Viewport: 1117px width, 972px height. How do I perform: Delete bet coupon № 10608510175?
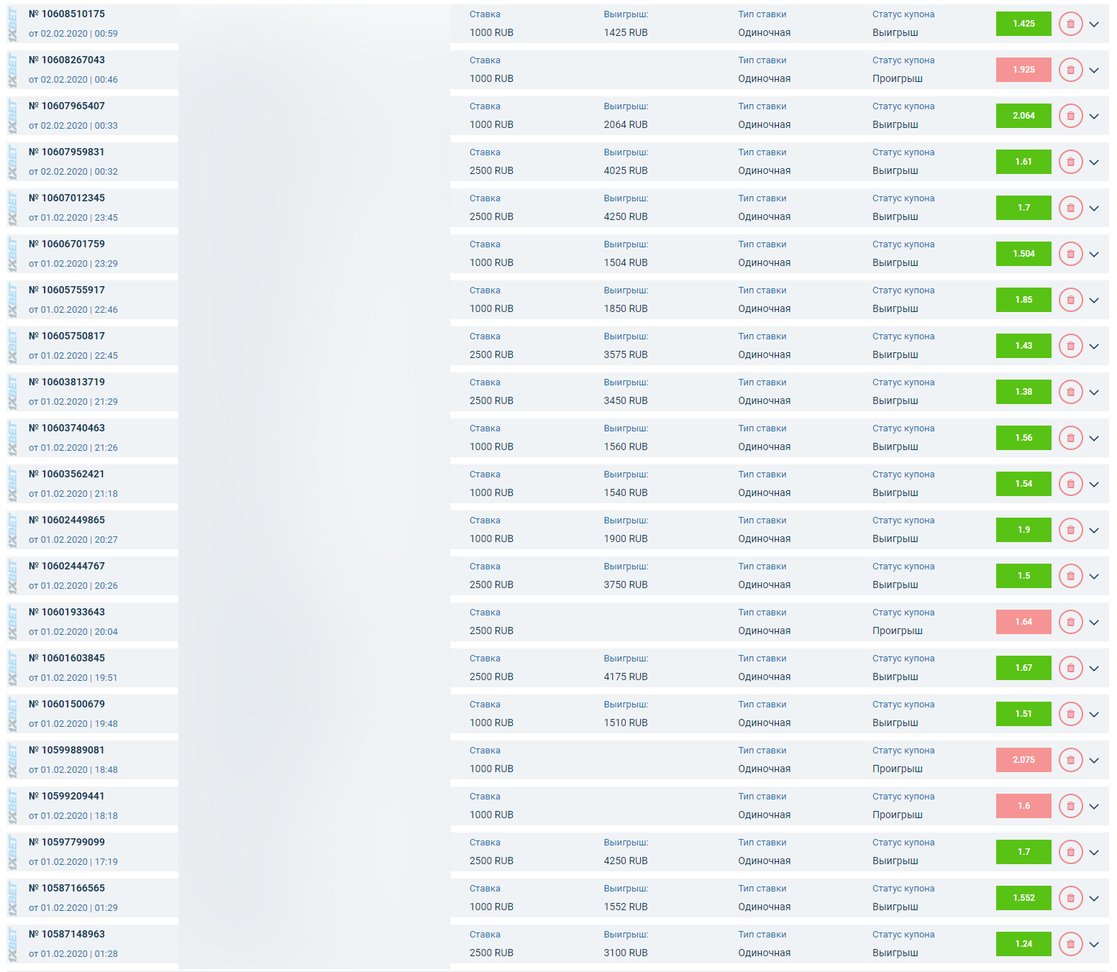tap(1070, 24)
